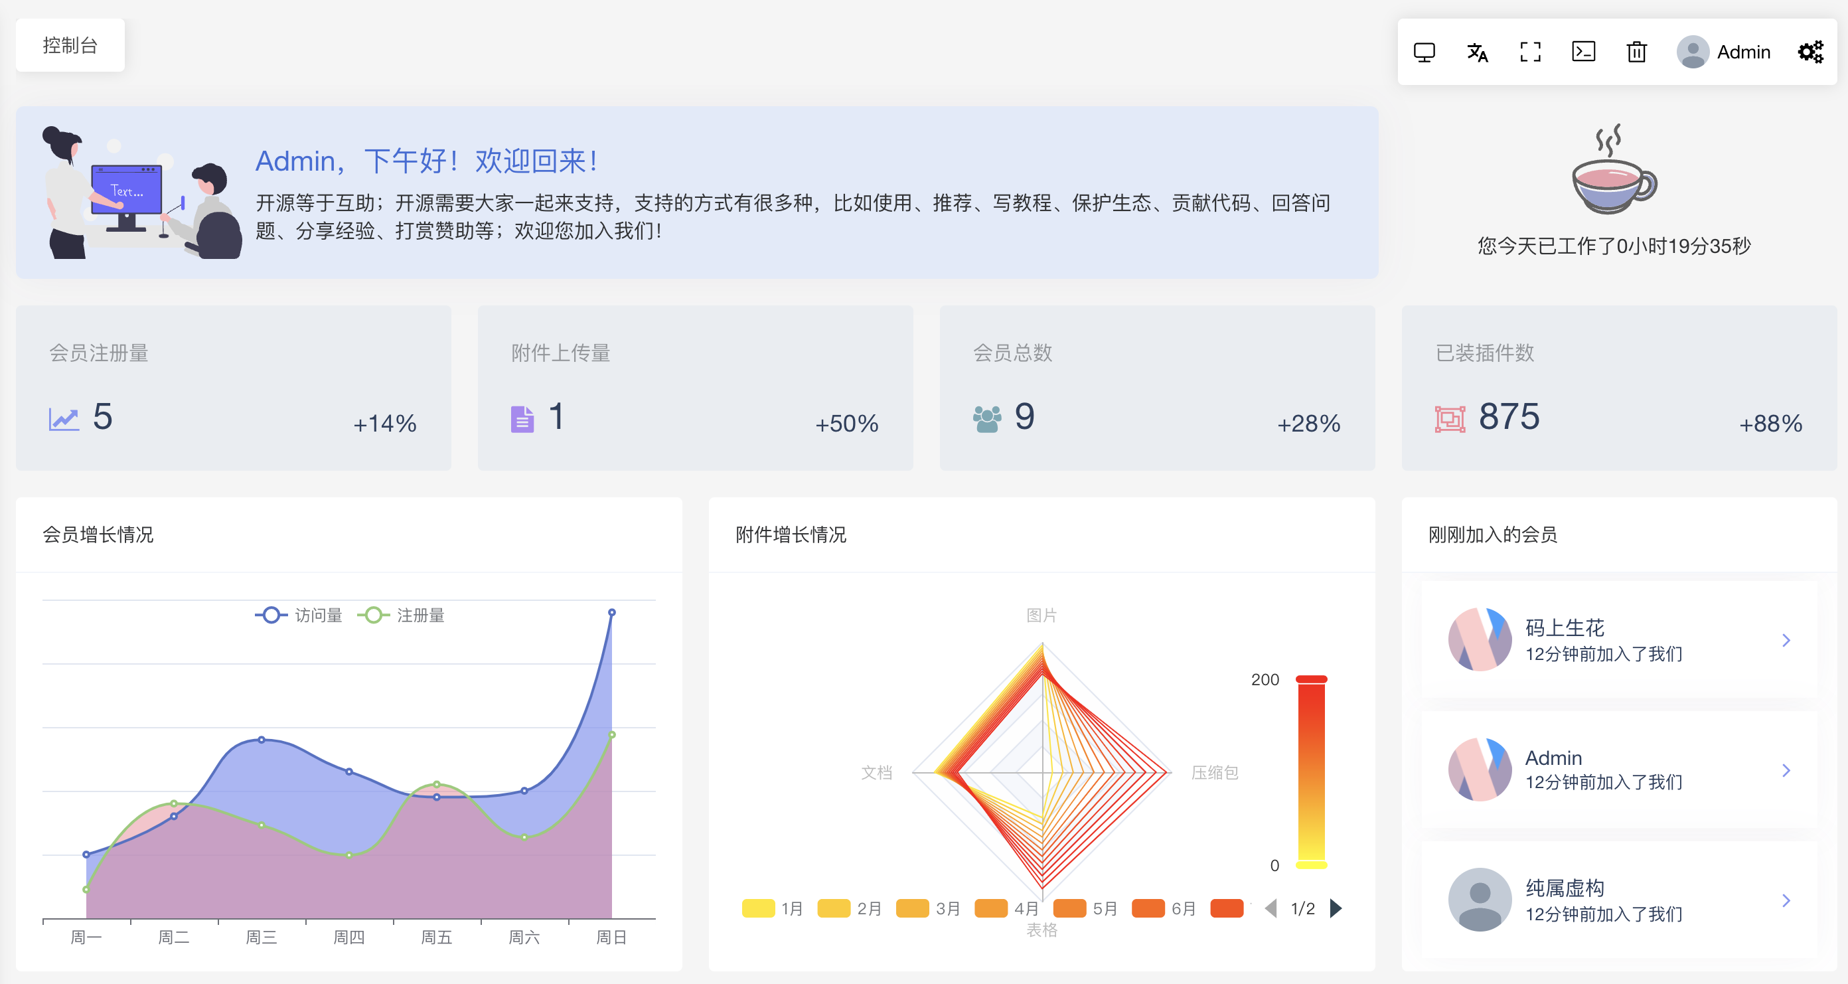This screenshot has width=1848, height=984.
Task: Expand the 码上生花 member entry chevron
Action: (x=1786, y=640)
